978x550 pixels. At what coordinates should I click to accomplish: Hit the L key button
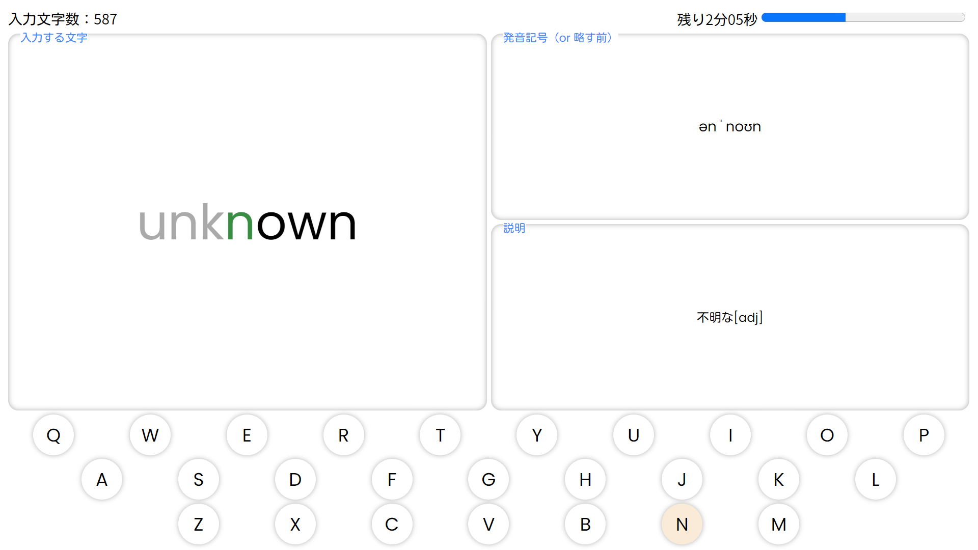tap(876, 479)
